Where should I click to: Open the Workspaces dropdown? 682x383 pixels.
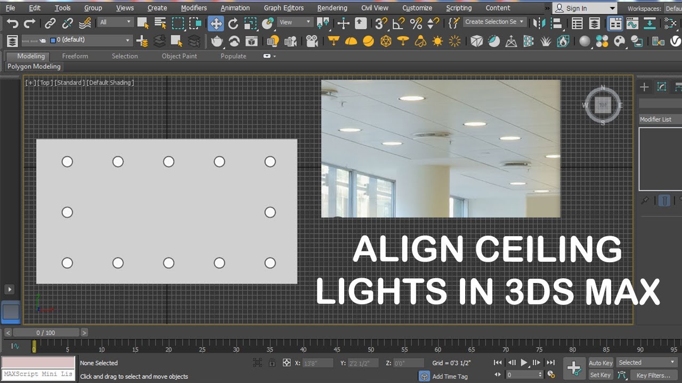(673, 9)
